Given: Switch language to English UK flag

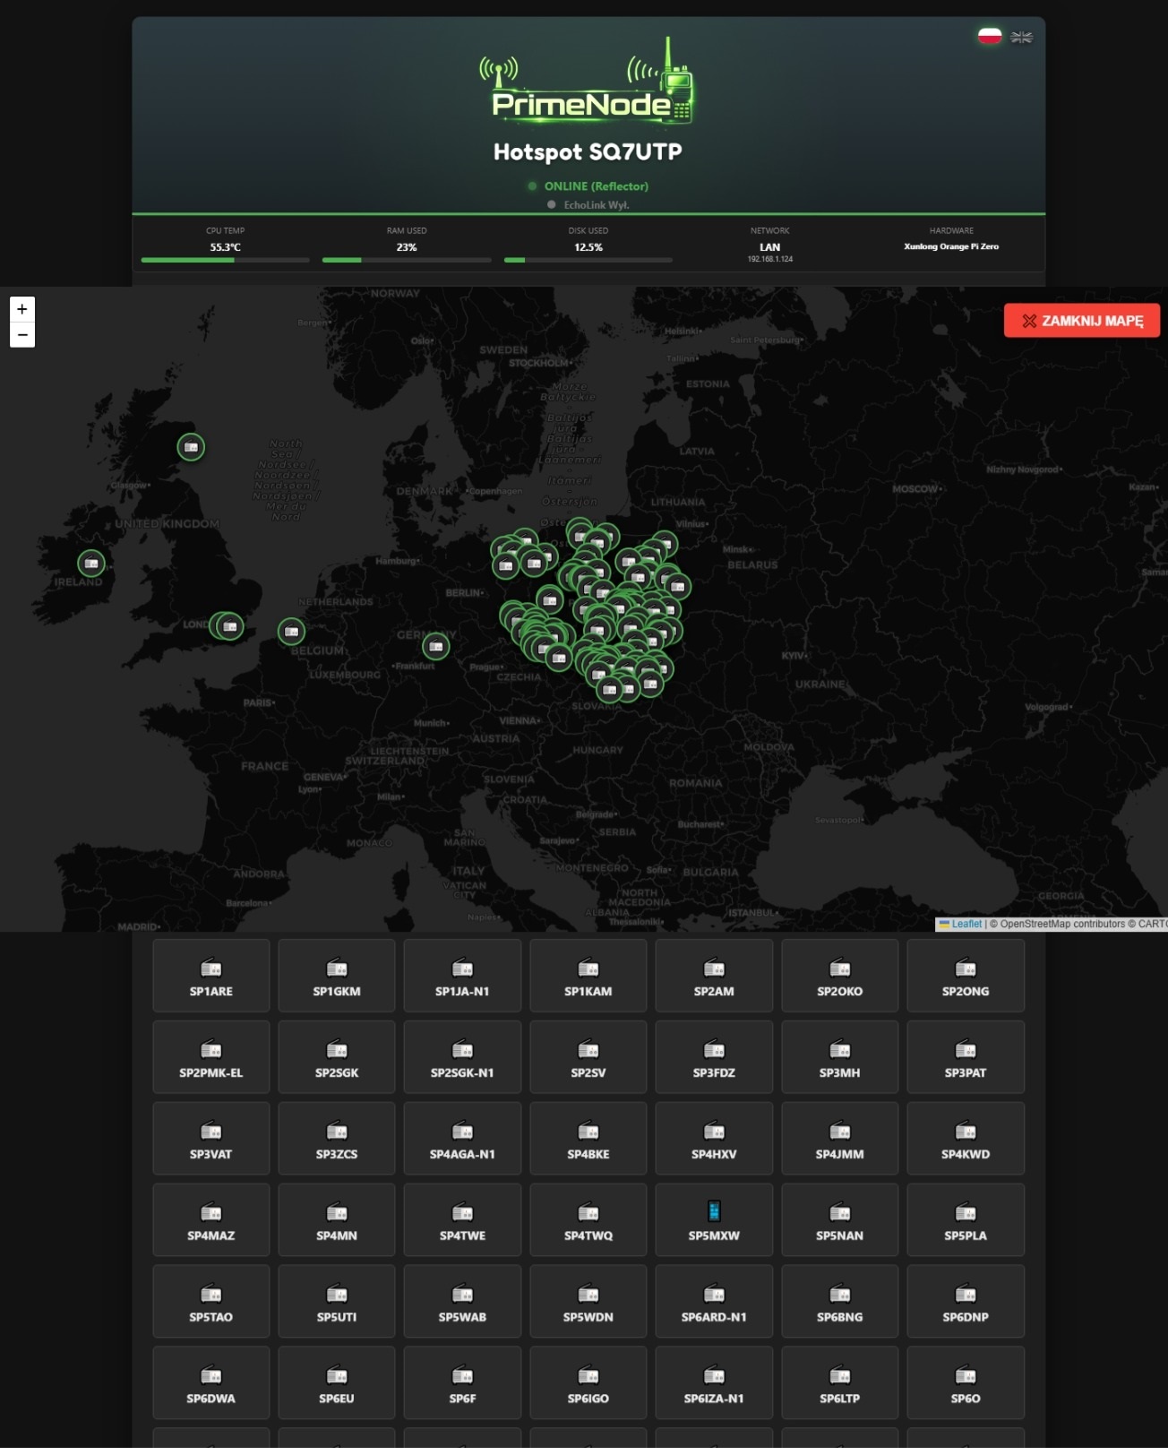Looking at the screenshot, I should pyautogui.click(x=1021, y=37).
